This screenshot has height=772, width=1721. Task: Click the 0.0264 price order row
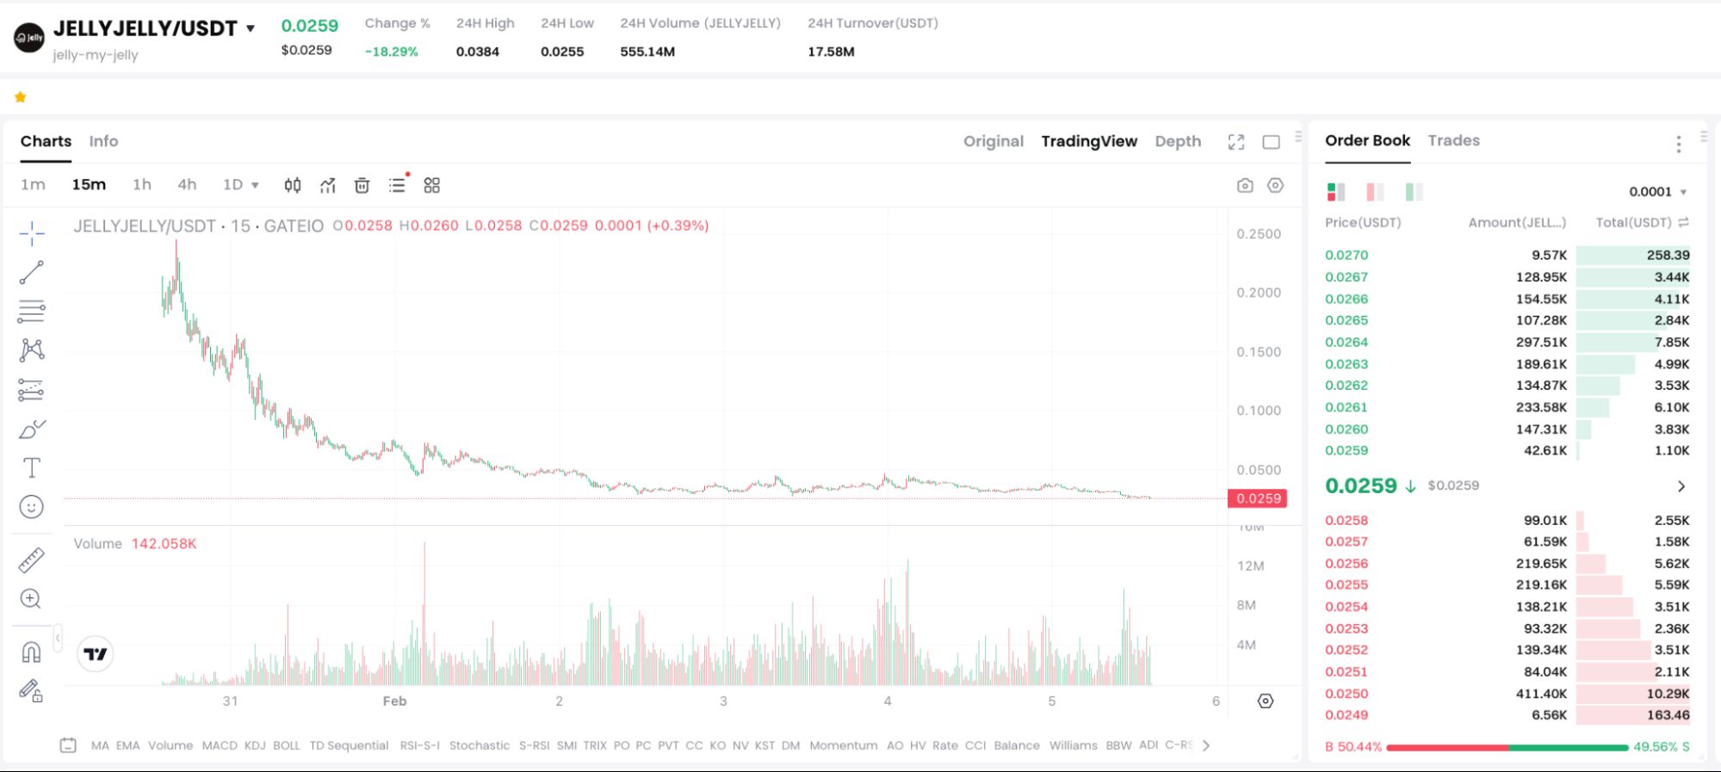coord(1507,342)
